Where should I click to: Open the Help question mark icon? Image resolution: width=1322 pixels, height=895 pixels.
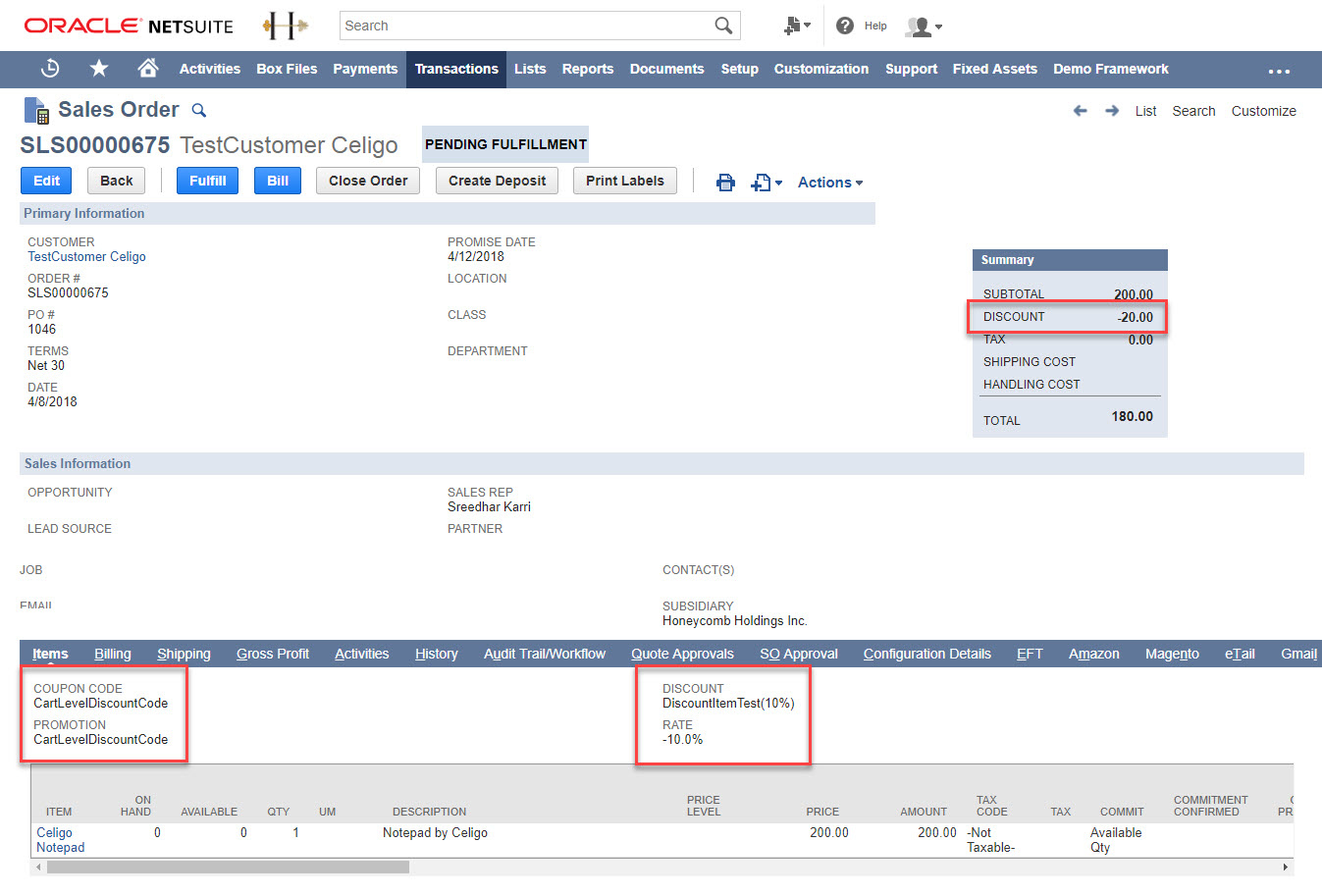coord(845,26)
